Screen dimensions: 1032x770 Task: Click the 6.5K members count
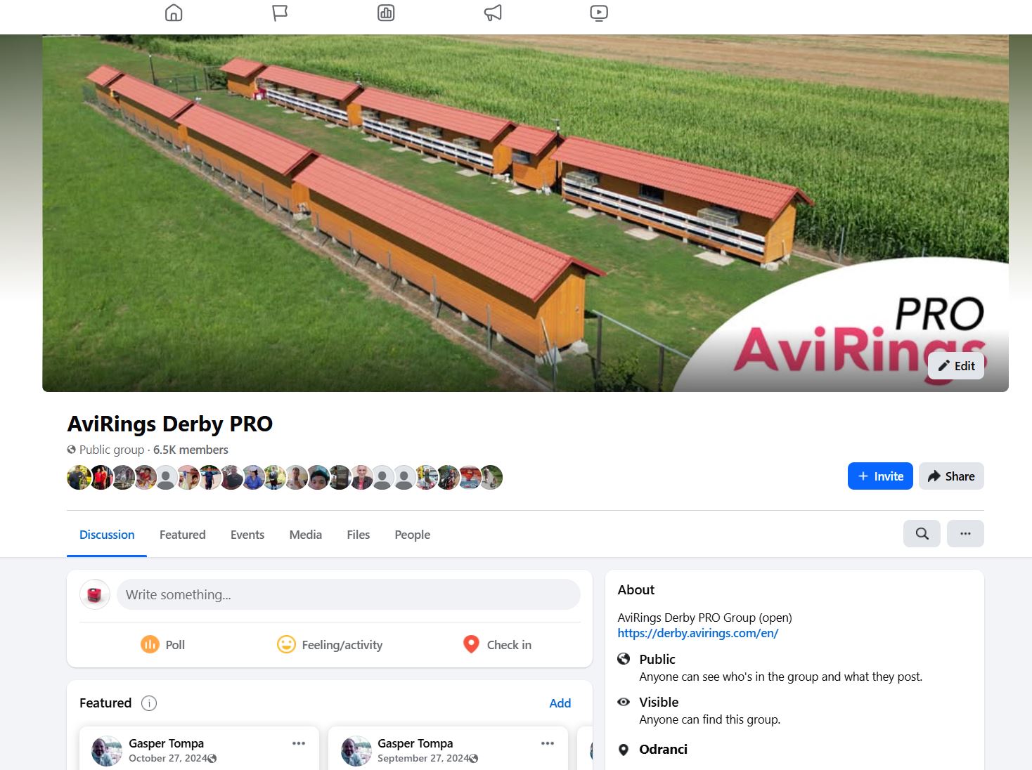pyautogui.click(x=191, y=450)
